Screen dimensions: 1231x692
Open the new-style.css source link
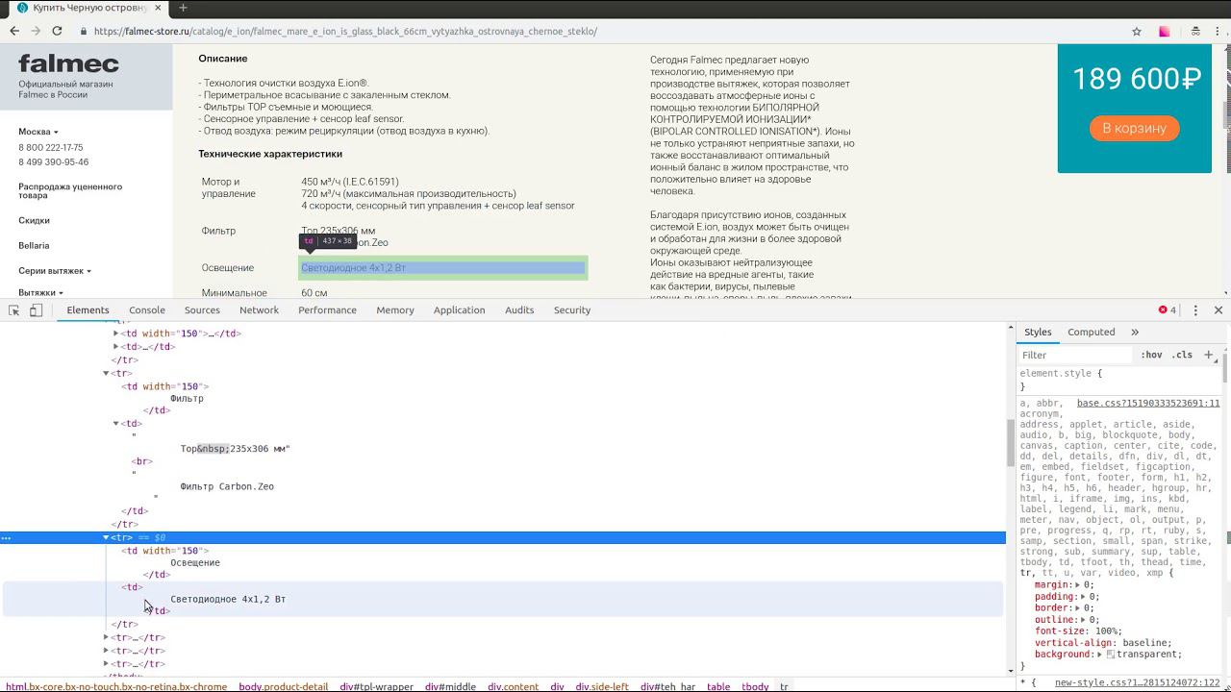(1137, 683)
